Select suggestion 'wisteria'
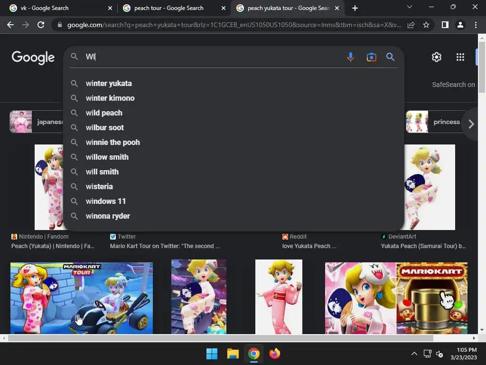 point(234,186)
